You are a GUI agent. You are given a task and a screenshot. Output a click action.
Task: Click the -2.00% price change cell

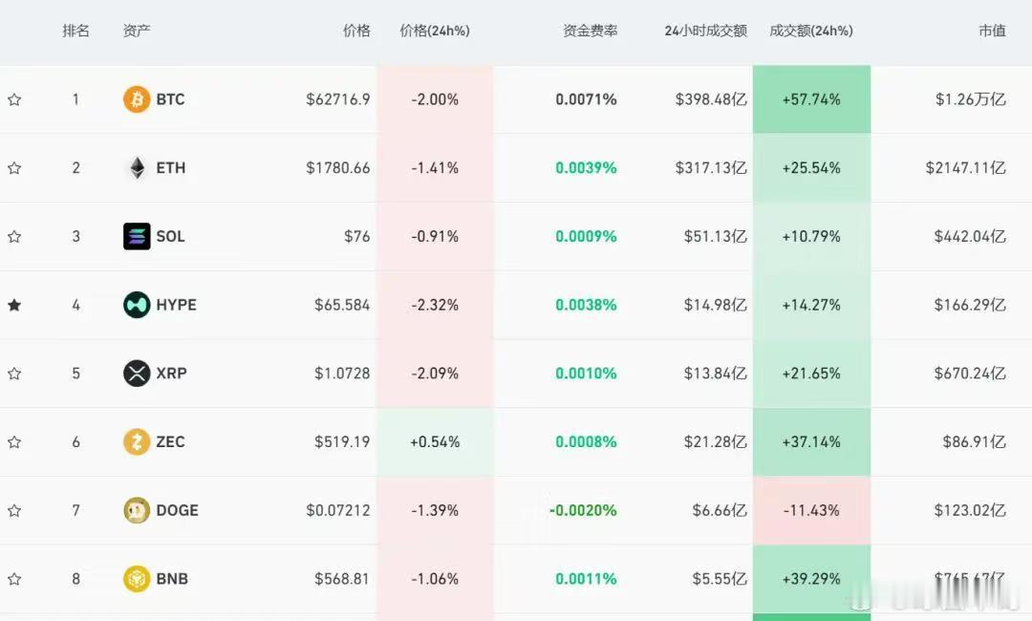[435, 99]
